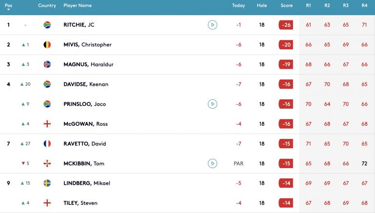
Task: Click the Today column header
Action: click(x=239, y=6)
